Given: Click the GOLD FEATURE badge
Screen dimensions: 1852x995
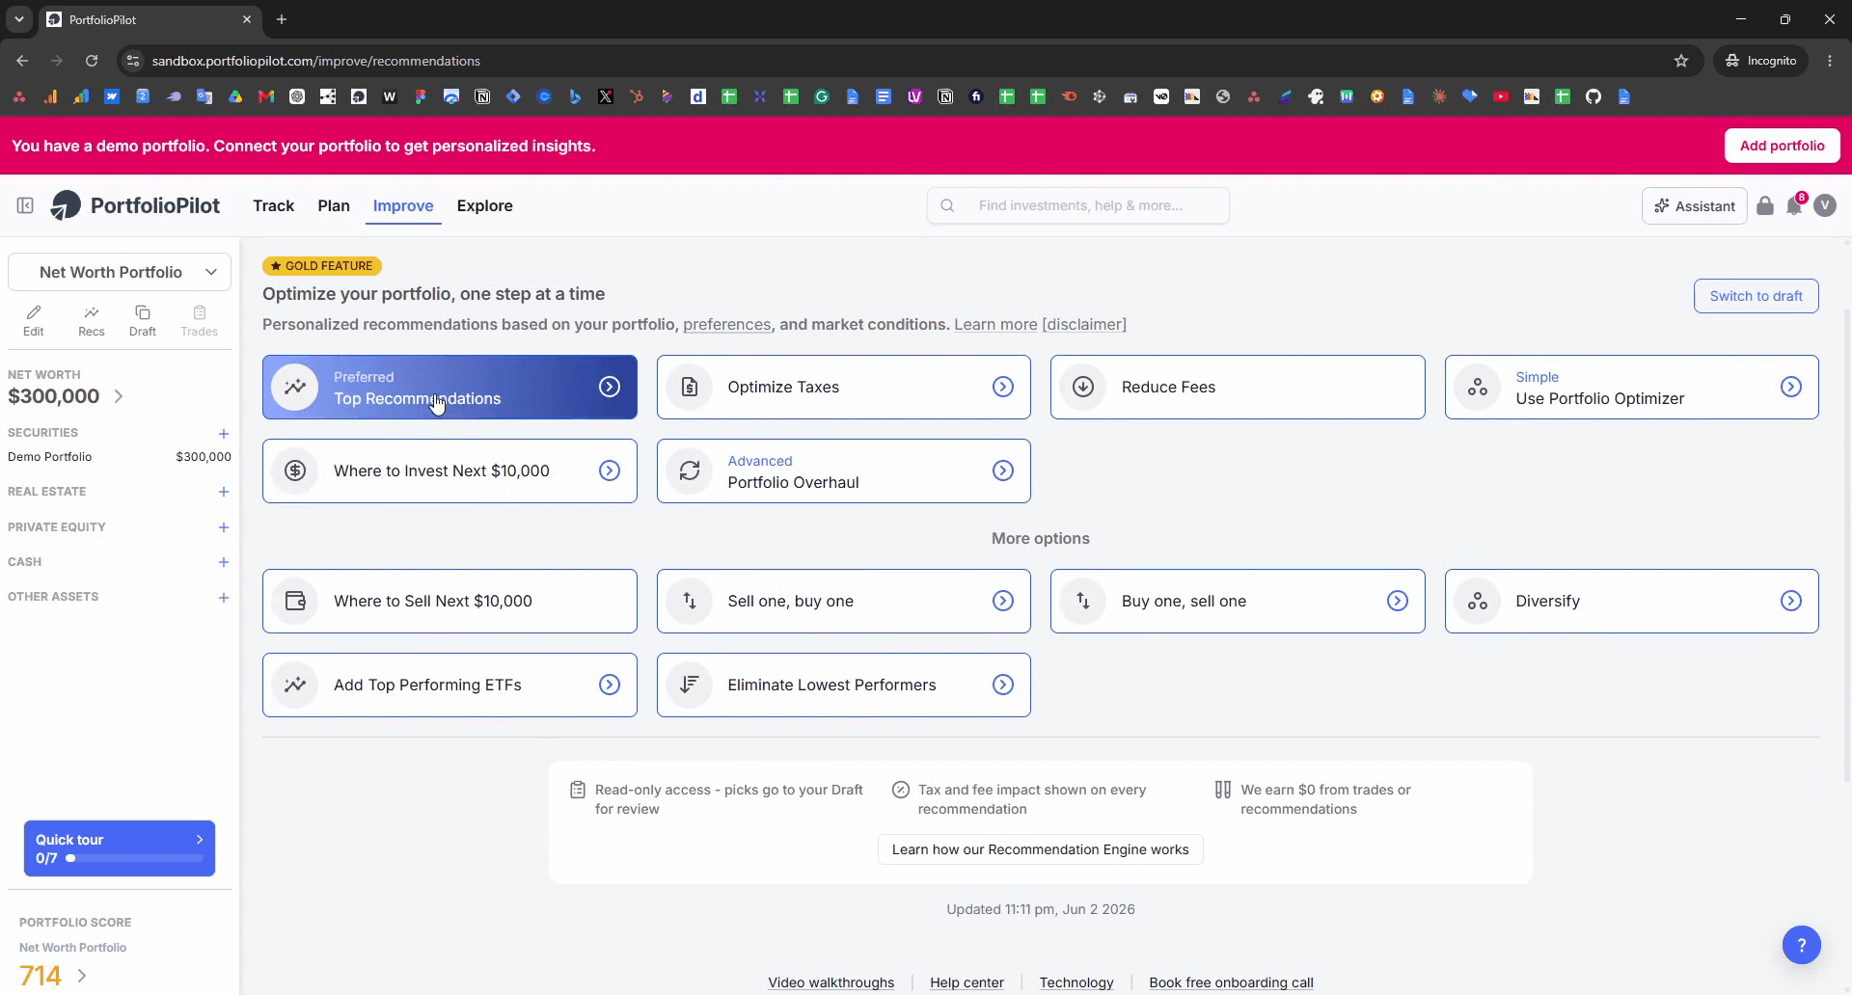Looking at the screenshot, I should tap(322, 266).
